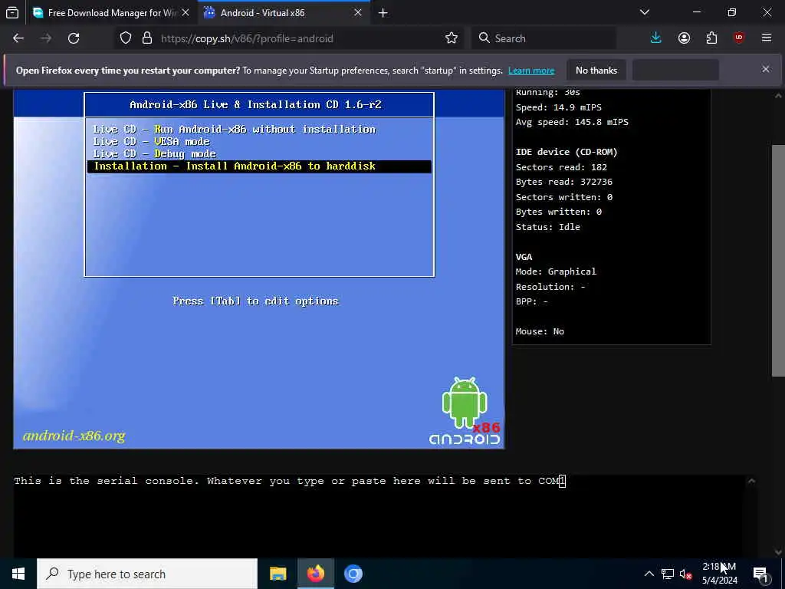Click the Avg speed stat line

click(572, 122)
